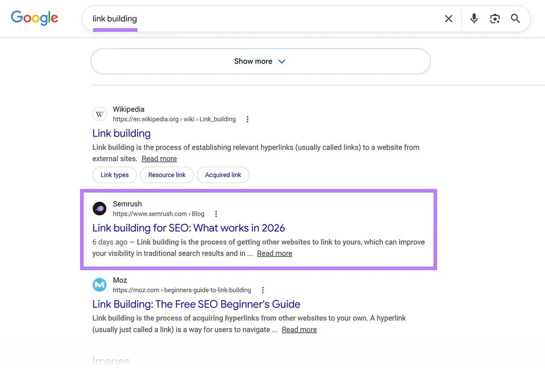
Task: Select the "Acquired link" chip
Action: click(x=223, y=175)
